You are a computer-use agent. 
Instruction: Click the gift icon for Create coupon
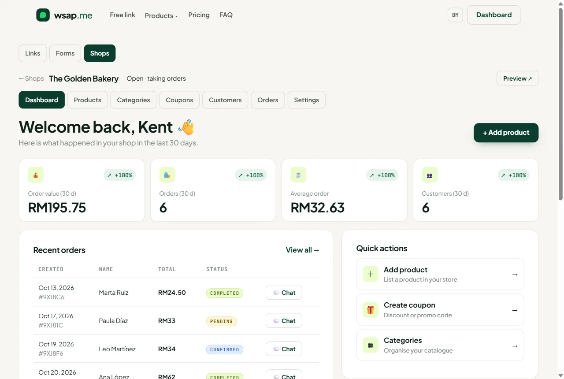click(371, 310)
